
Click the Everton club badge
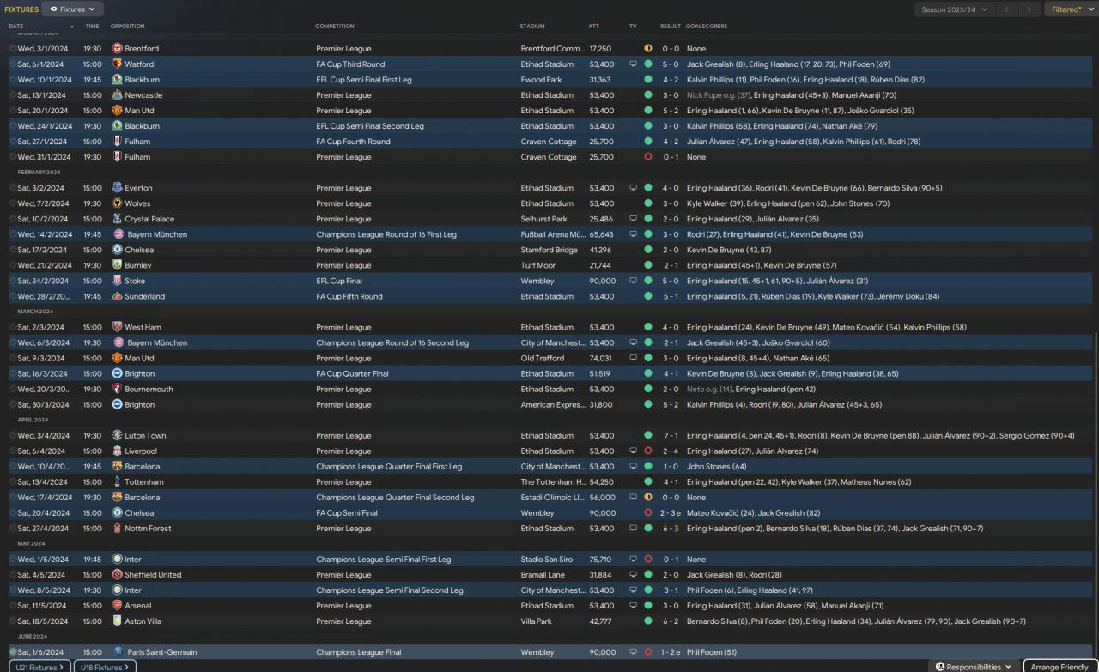(x=117, y=188)
